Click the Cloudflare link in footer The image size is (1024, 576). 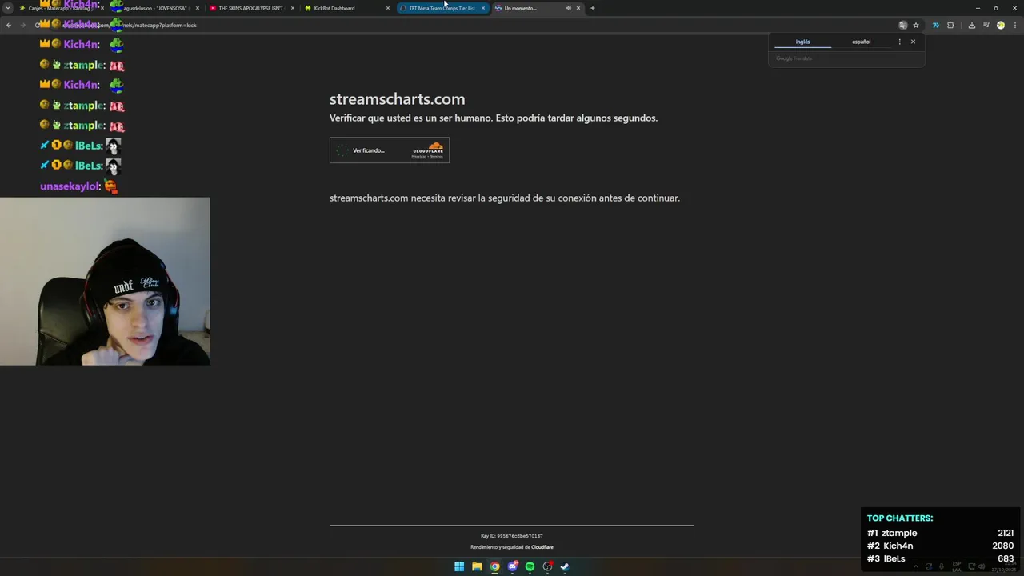[x=542, y=547]
